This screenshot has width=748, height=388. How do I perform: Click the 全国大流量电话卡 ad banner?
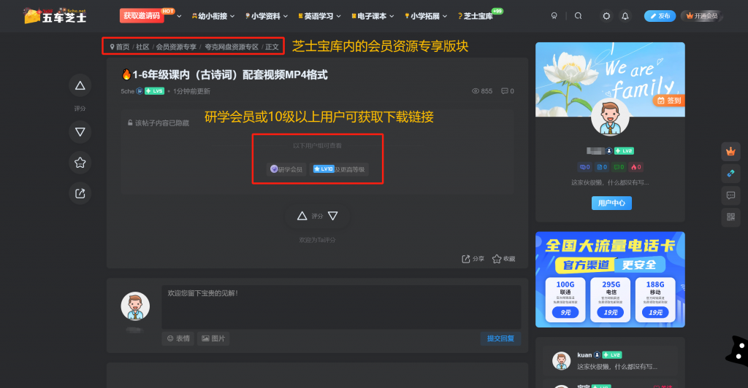coord(610,280)
